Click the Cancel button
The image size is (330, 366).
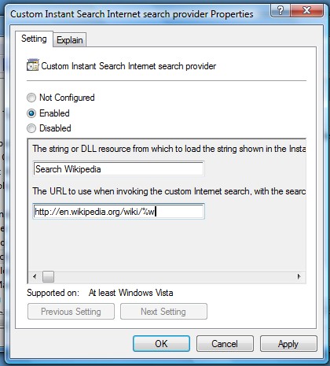(225, 344)
